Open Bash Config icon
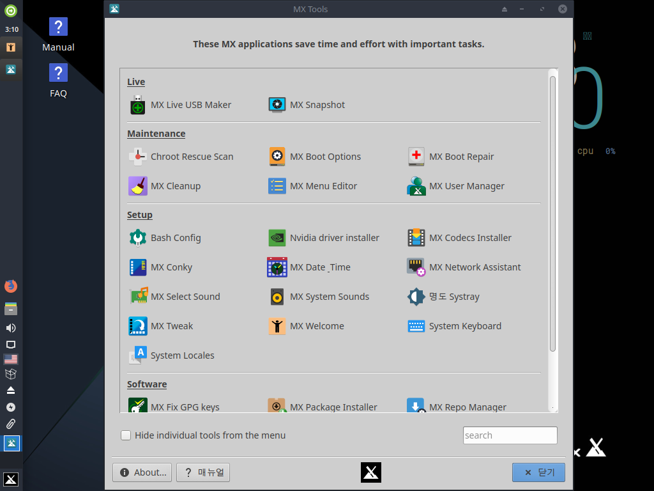The image size is (654, 491). [x=138, y=238]
